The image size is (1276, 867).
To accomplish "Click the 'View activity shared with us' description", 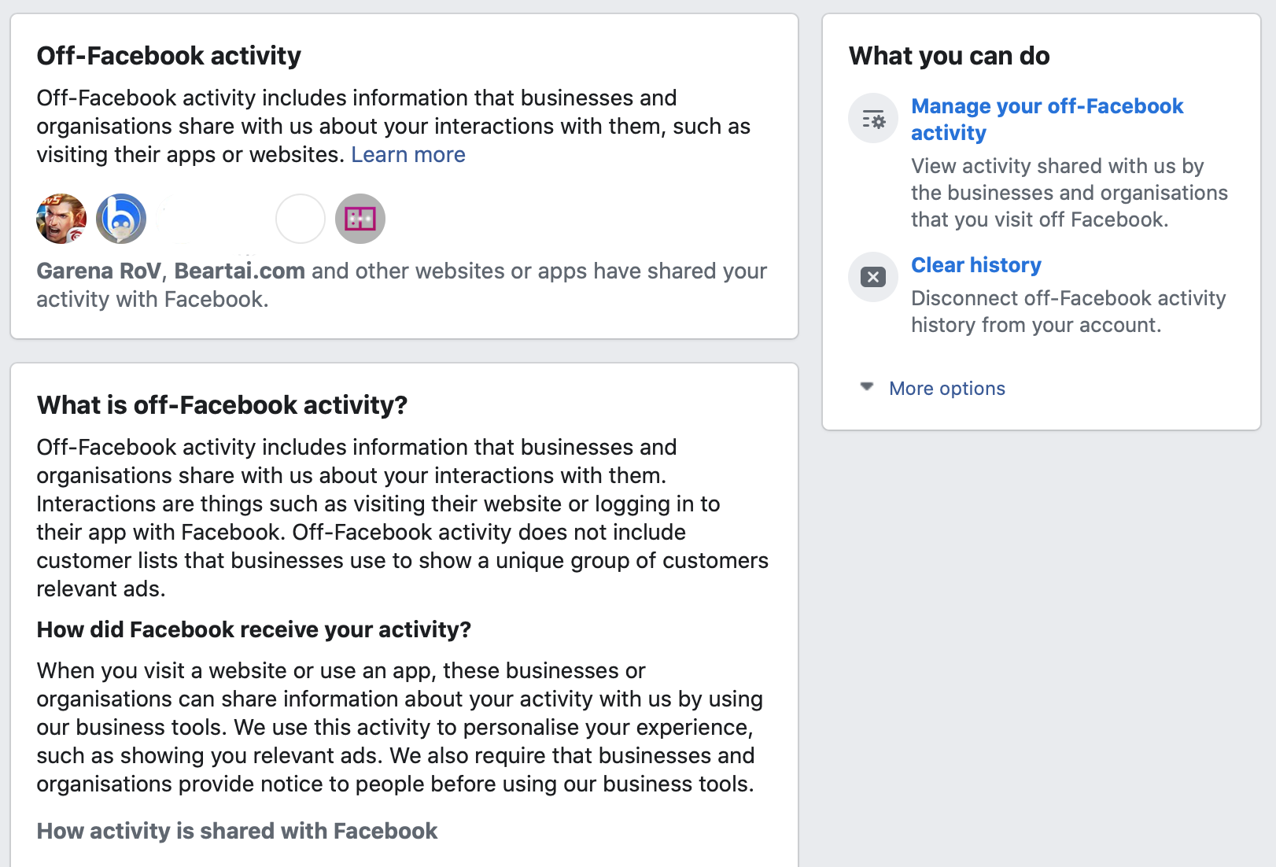I will tap(1069, 193).
